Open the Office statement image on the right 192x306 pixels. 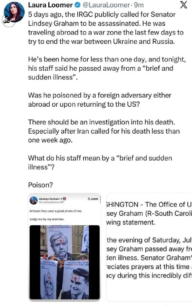click(x=149, y=247)
